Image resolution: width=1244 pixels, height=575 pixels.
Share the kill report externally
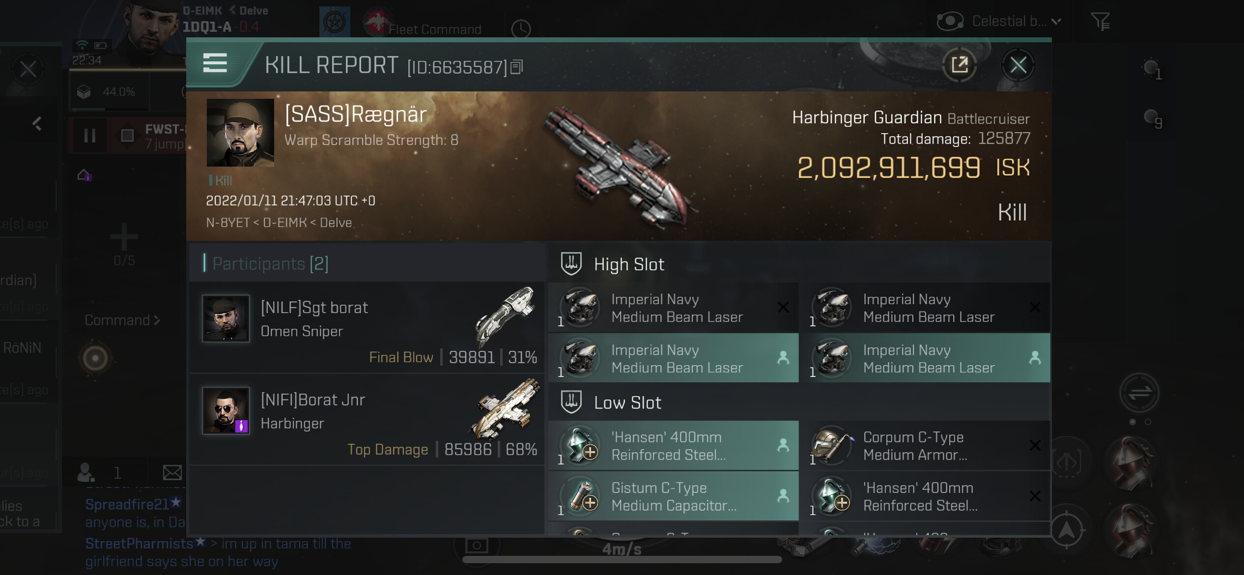pos(959,64)
